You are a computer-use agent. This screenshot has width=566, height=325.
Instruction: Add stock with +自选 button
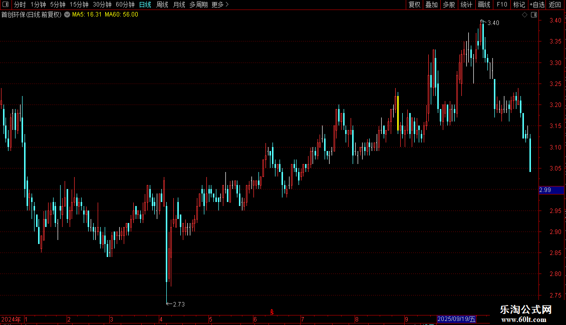click(537, 4)
